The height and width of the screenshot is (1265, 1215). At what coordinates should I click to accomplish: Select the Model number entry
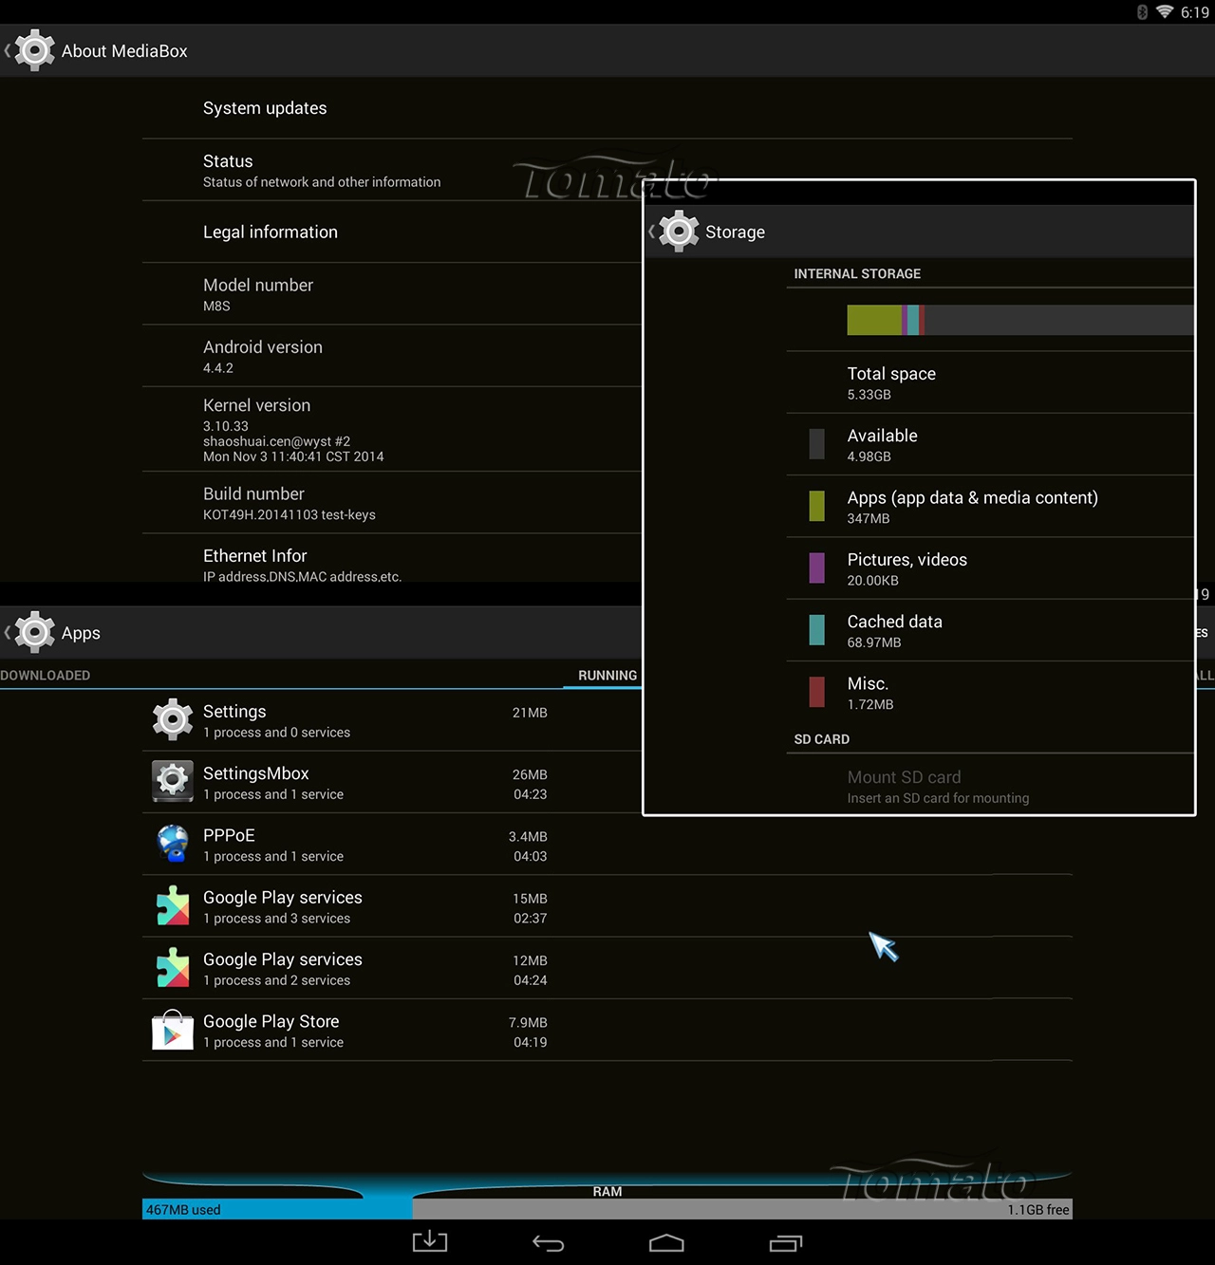[392, 294]
